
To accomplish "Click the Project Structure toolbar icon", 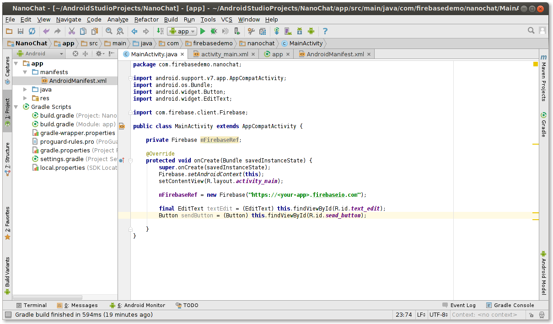I will tap(263, 31).
